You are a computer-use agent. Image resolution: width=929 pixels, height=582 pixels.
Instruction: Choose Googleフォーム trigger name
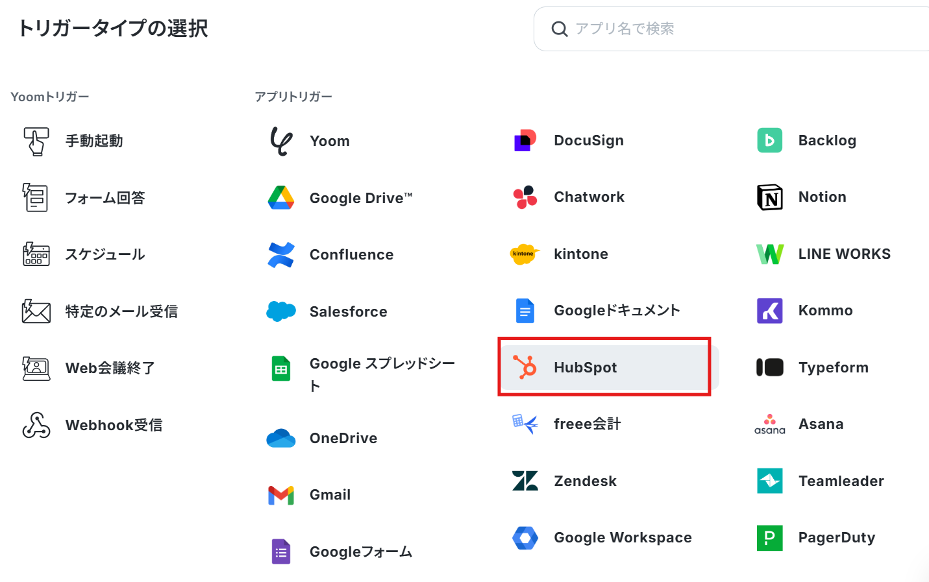(x=361, y=552)
